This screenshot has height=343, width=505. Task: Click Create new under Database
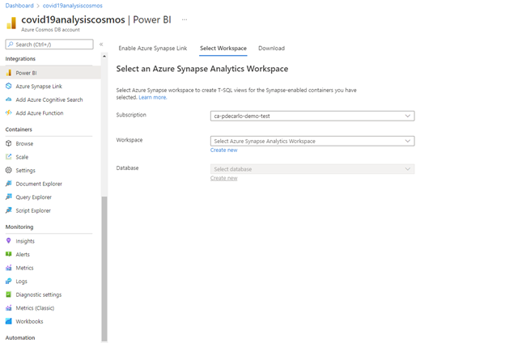coord(224,178)
